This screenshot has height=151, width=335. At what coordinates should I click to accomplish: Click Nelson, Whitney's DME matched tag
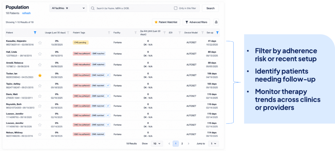(x=98, y=134)
